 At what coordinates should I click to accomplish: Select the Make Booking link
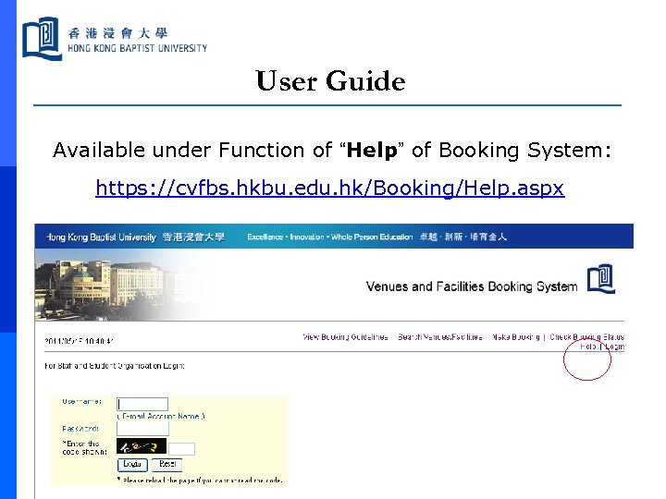pos(515,337)
